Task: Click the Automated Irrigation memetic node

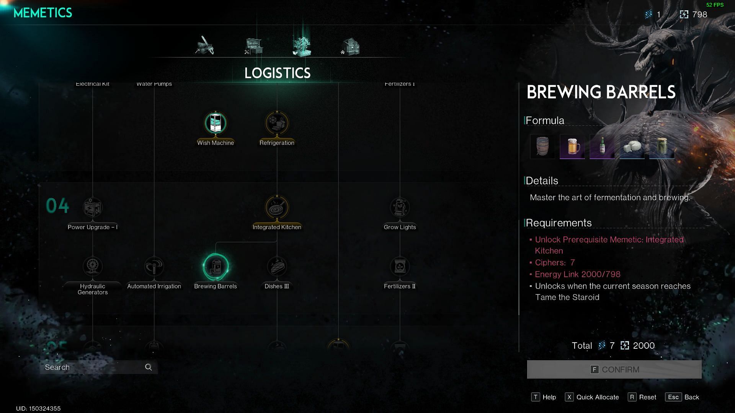Action: (154, 266)
